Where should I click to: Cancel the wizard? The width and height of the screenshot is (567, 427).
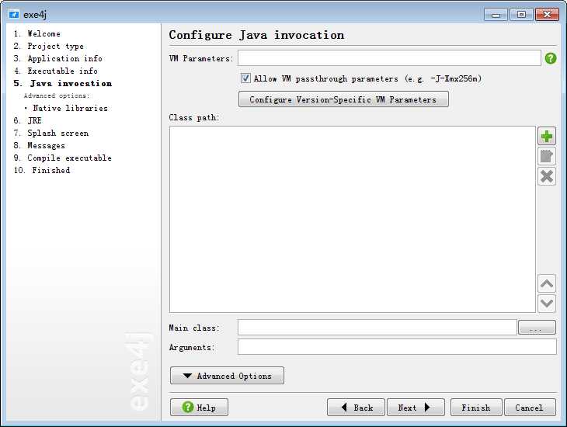click(x=530, y=408)
